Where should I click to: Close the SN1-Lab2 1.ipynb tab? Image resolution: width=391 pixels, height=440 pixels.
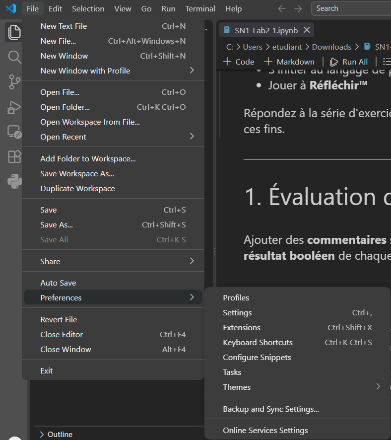307,30
